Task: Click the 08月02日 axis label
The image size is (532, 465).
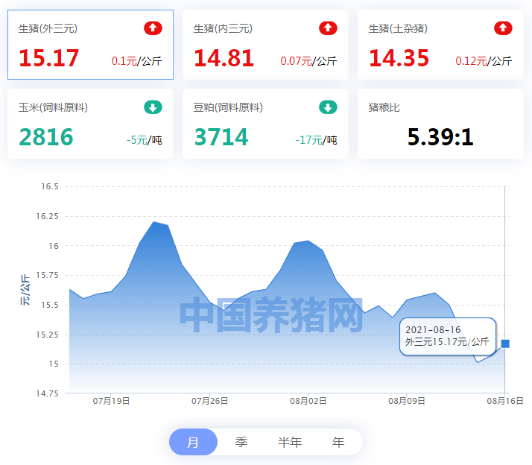Action: pyautogui.click(x=308, y=401)
